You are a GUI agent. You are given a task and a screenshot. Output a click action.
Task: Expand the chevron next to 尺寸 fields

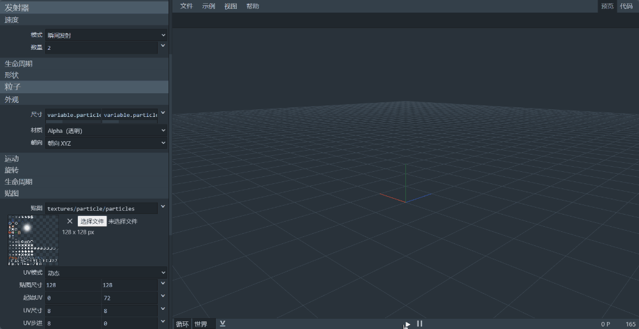[x=163, y=112]
